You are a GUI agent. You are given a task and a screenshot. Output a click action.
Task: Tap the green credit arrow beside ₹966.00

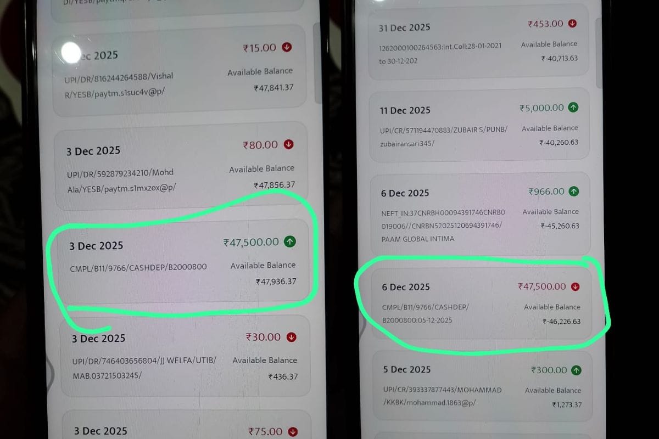[x=573, y=192]
